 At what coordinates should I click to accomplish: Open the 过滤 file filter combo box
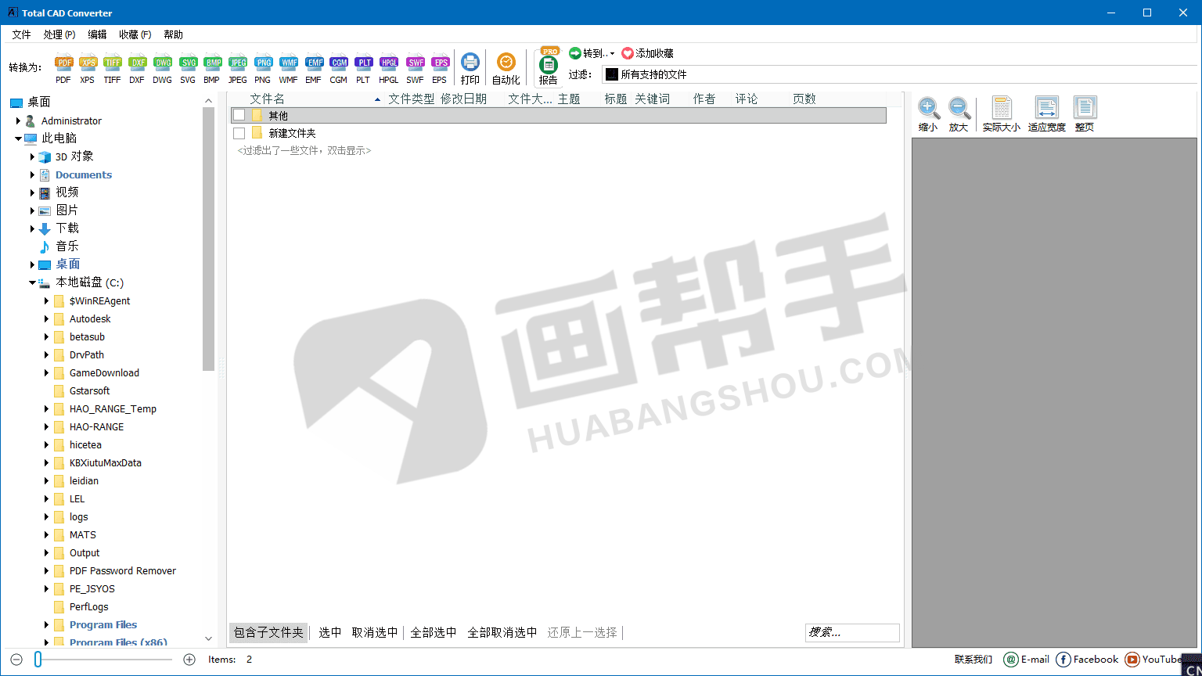[900, 74]
